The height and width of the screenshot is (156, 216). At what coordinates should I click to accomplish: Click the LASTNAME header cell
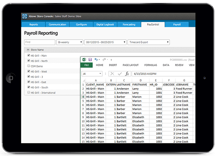pos(123,84)
